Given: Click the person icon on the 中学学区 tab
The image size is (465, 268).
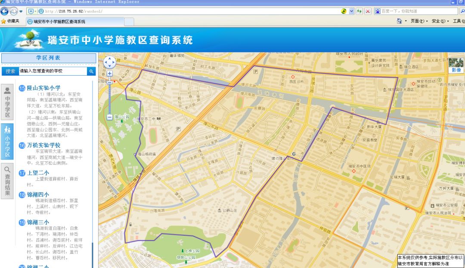Looking at the screenshot, I should pos(6,91).
